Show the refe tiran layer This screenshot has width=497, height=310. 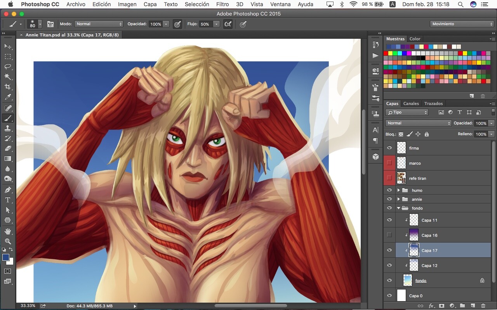click(x=389, y=178)
